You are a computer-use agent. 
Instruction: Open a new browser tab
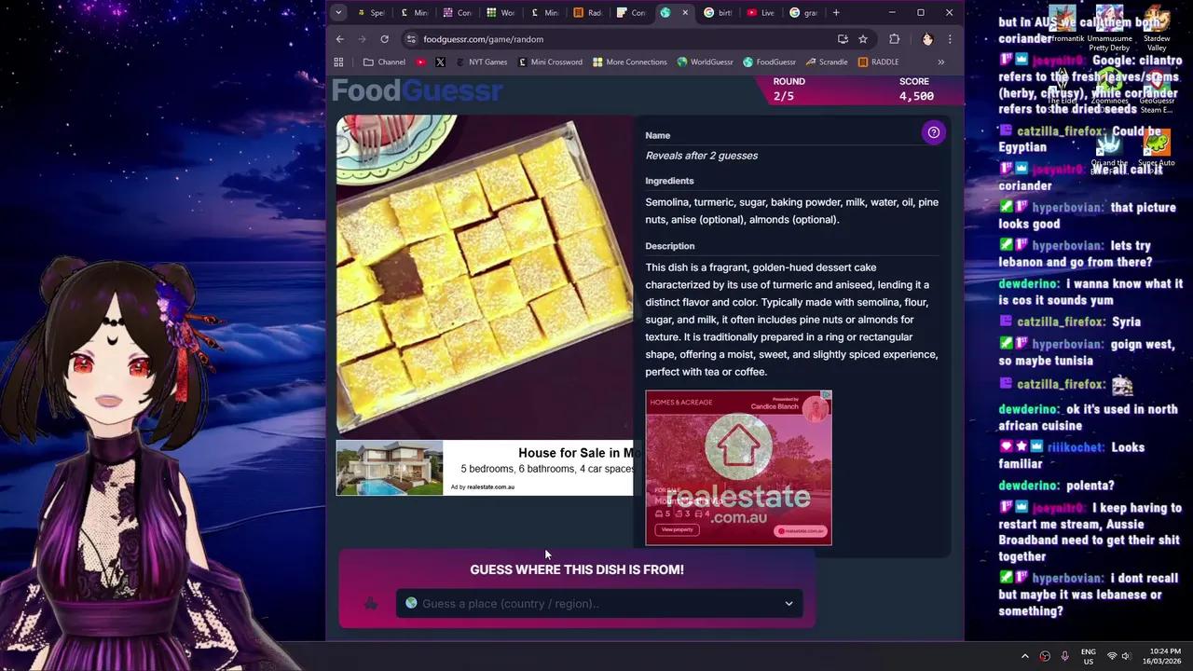tap(836, 12)
